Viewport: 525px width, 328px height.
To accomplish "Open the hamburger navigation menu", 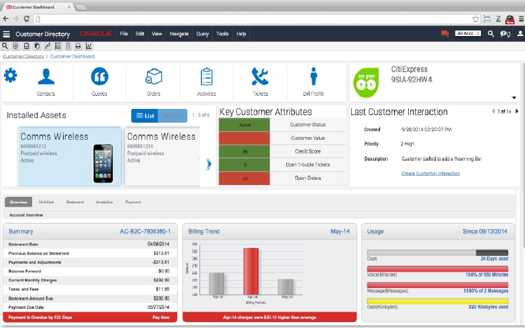I will point(6,34).
